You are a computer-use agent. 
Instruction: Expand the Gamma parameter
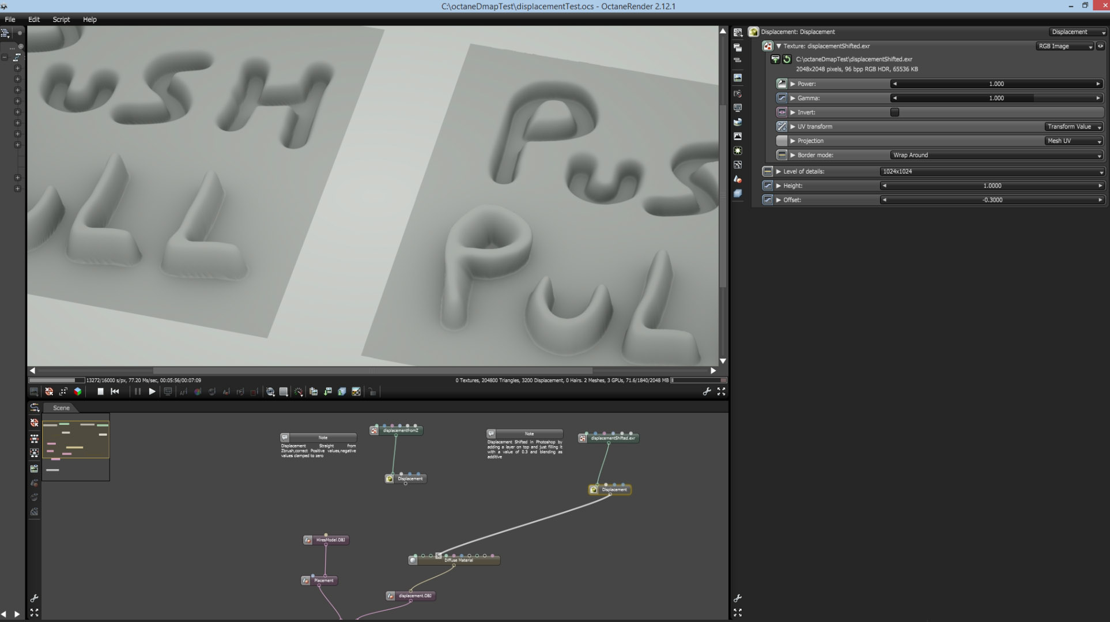point(792,98)
